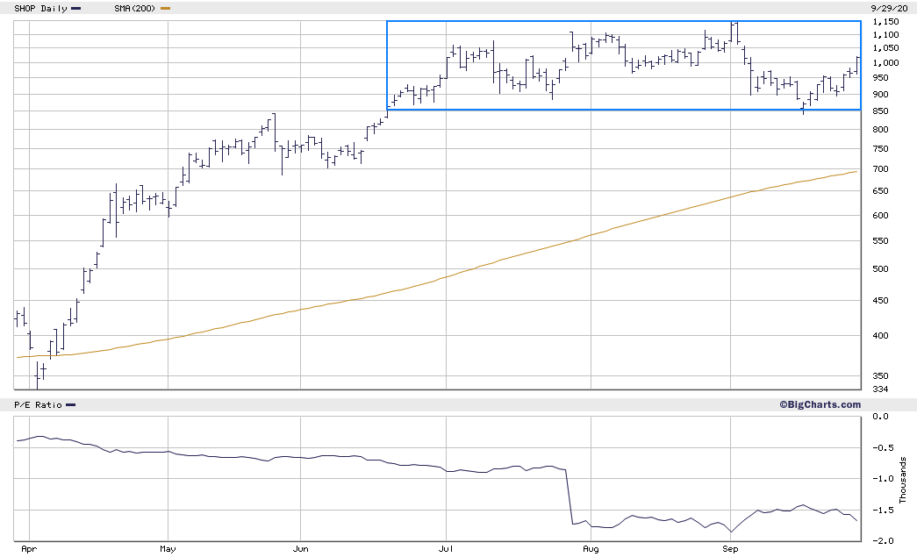
Task: Click the 0.0 P/E axis label
Action: [x=884, y=417]
